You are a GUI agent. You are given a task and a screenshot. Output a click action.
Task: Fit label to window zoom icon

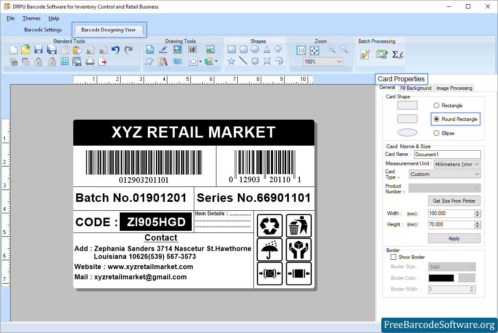pyautogui.click(x=314, y=50)
